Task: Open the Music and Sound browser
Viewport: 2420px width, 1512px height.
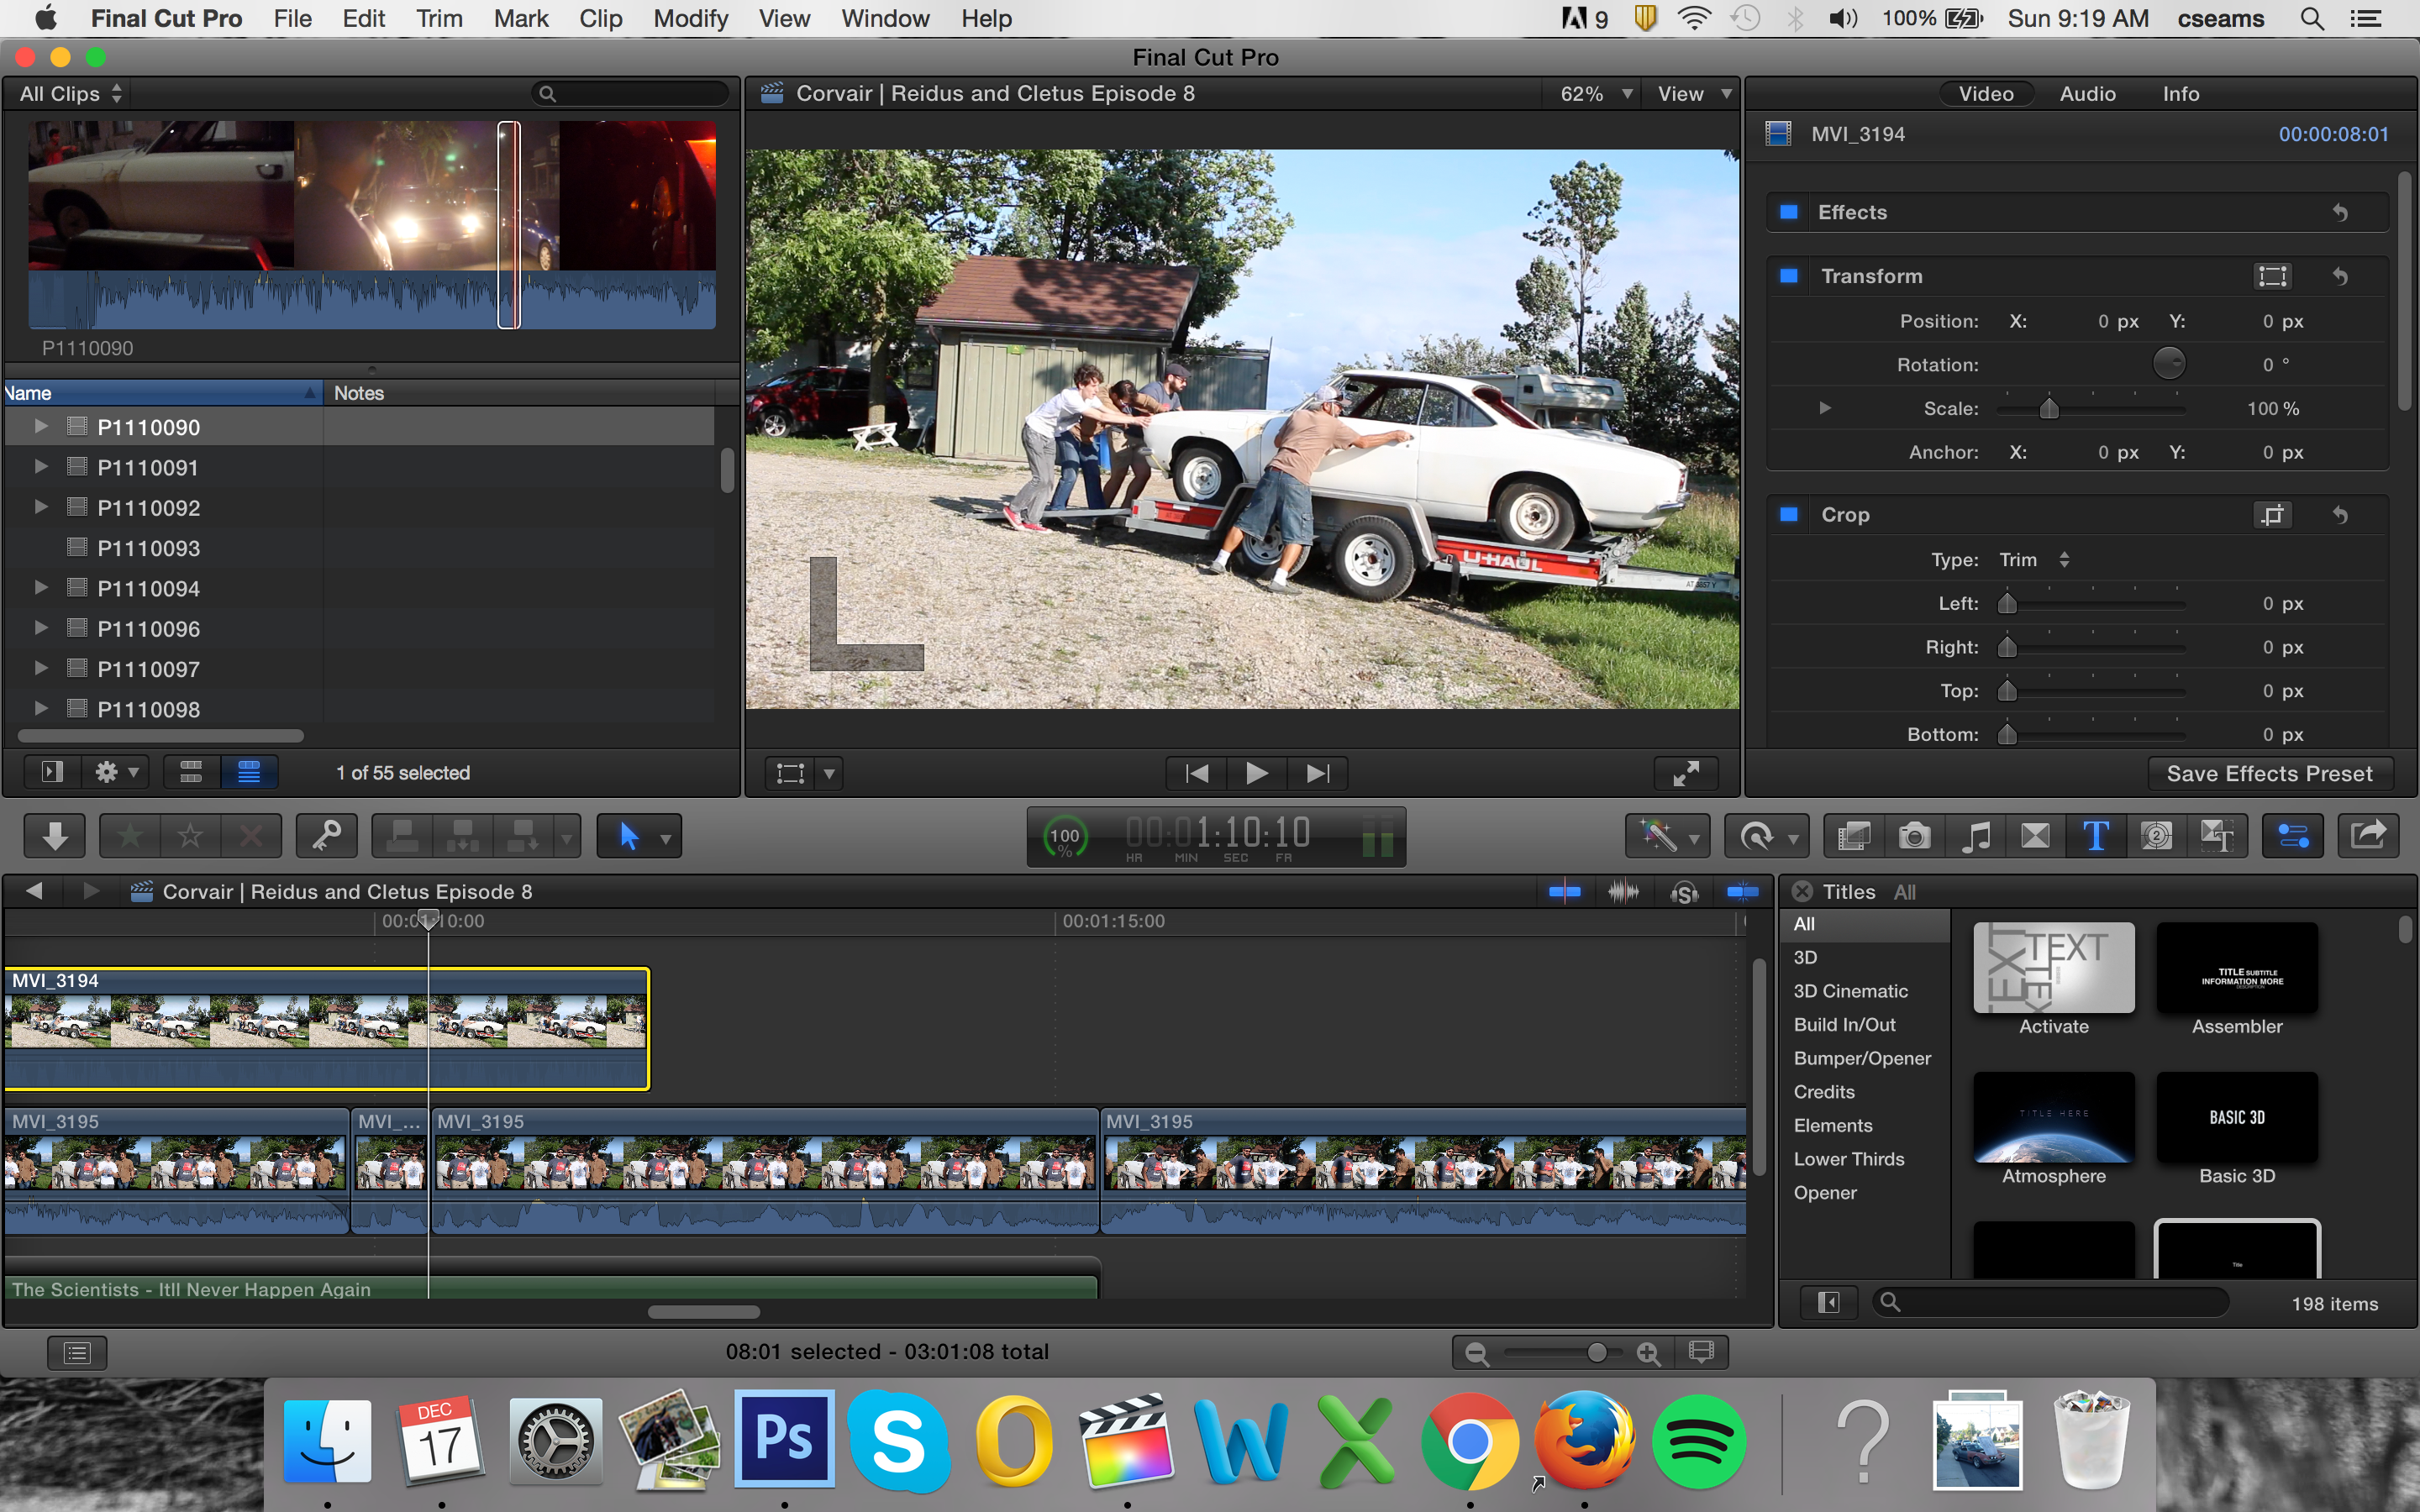Action: point(1975,836)
